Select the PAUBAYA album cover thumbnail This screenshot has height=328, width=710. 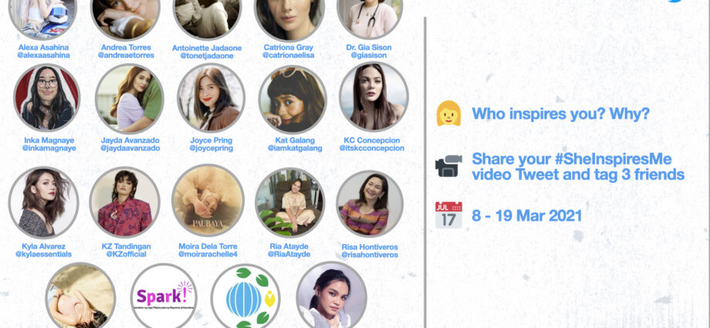(x=208, y=200)
